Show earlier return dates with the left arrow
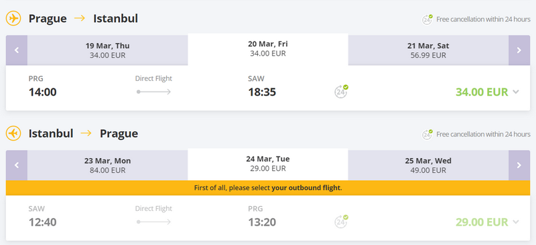Screen dimensions: 536x245 (16, 165)
